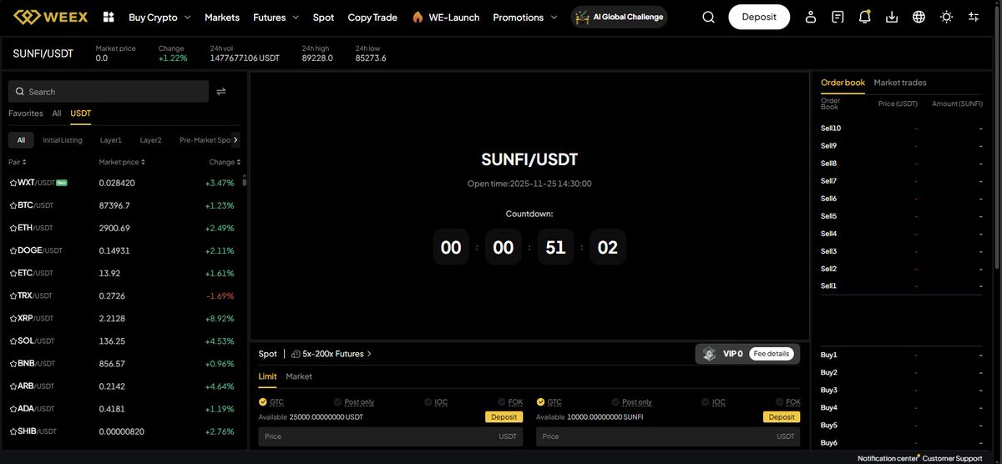Expand the Futures dropdown in navbar
1002x464 pixels.
coord(276,17)
